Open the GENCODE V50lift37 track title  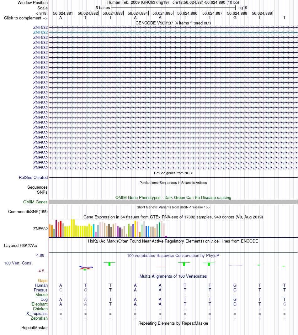pos(173,23)
